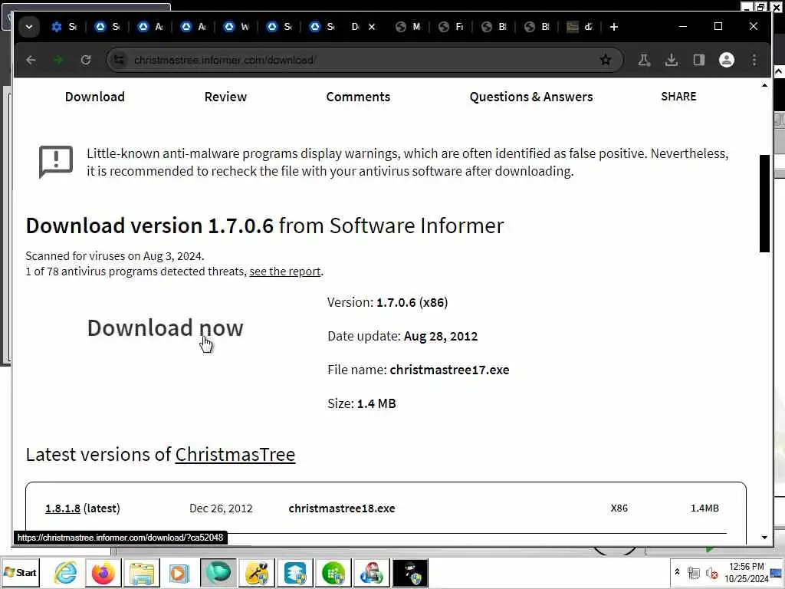Go to the Review section
The height and width of the screenshot is (589, 785).
[225, 97]
